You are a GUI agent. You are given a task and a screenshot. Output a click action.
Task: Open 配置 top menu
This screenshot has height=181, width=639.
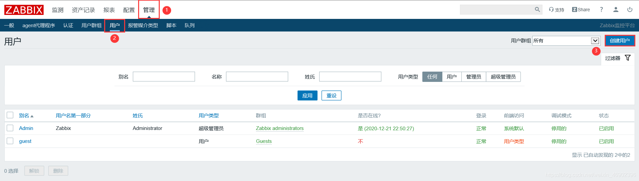129,10
